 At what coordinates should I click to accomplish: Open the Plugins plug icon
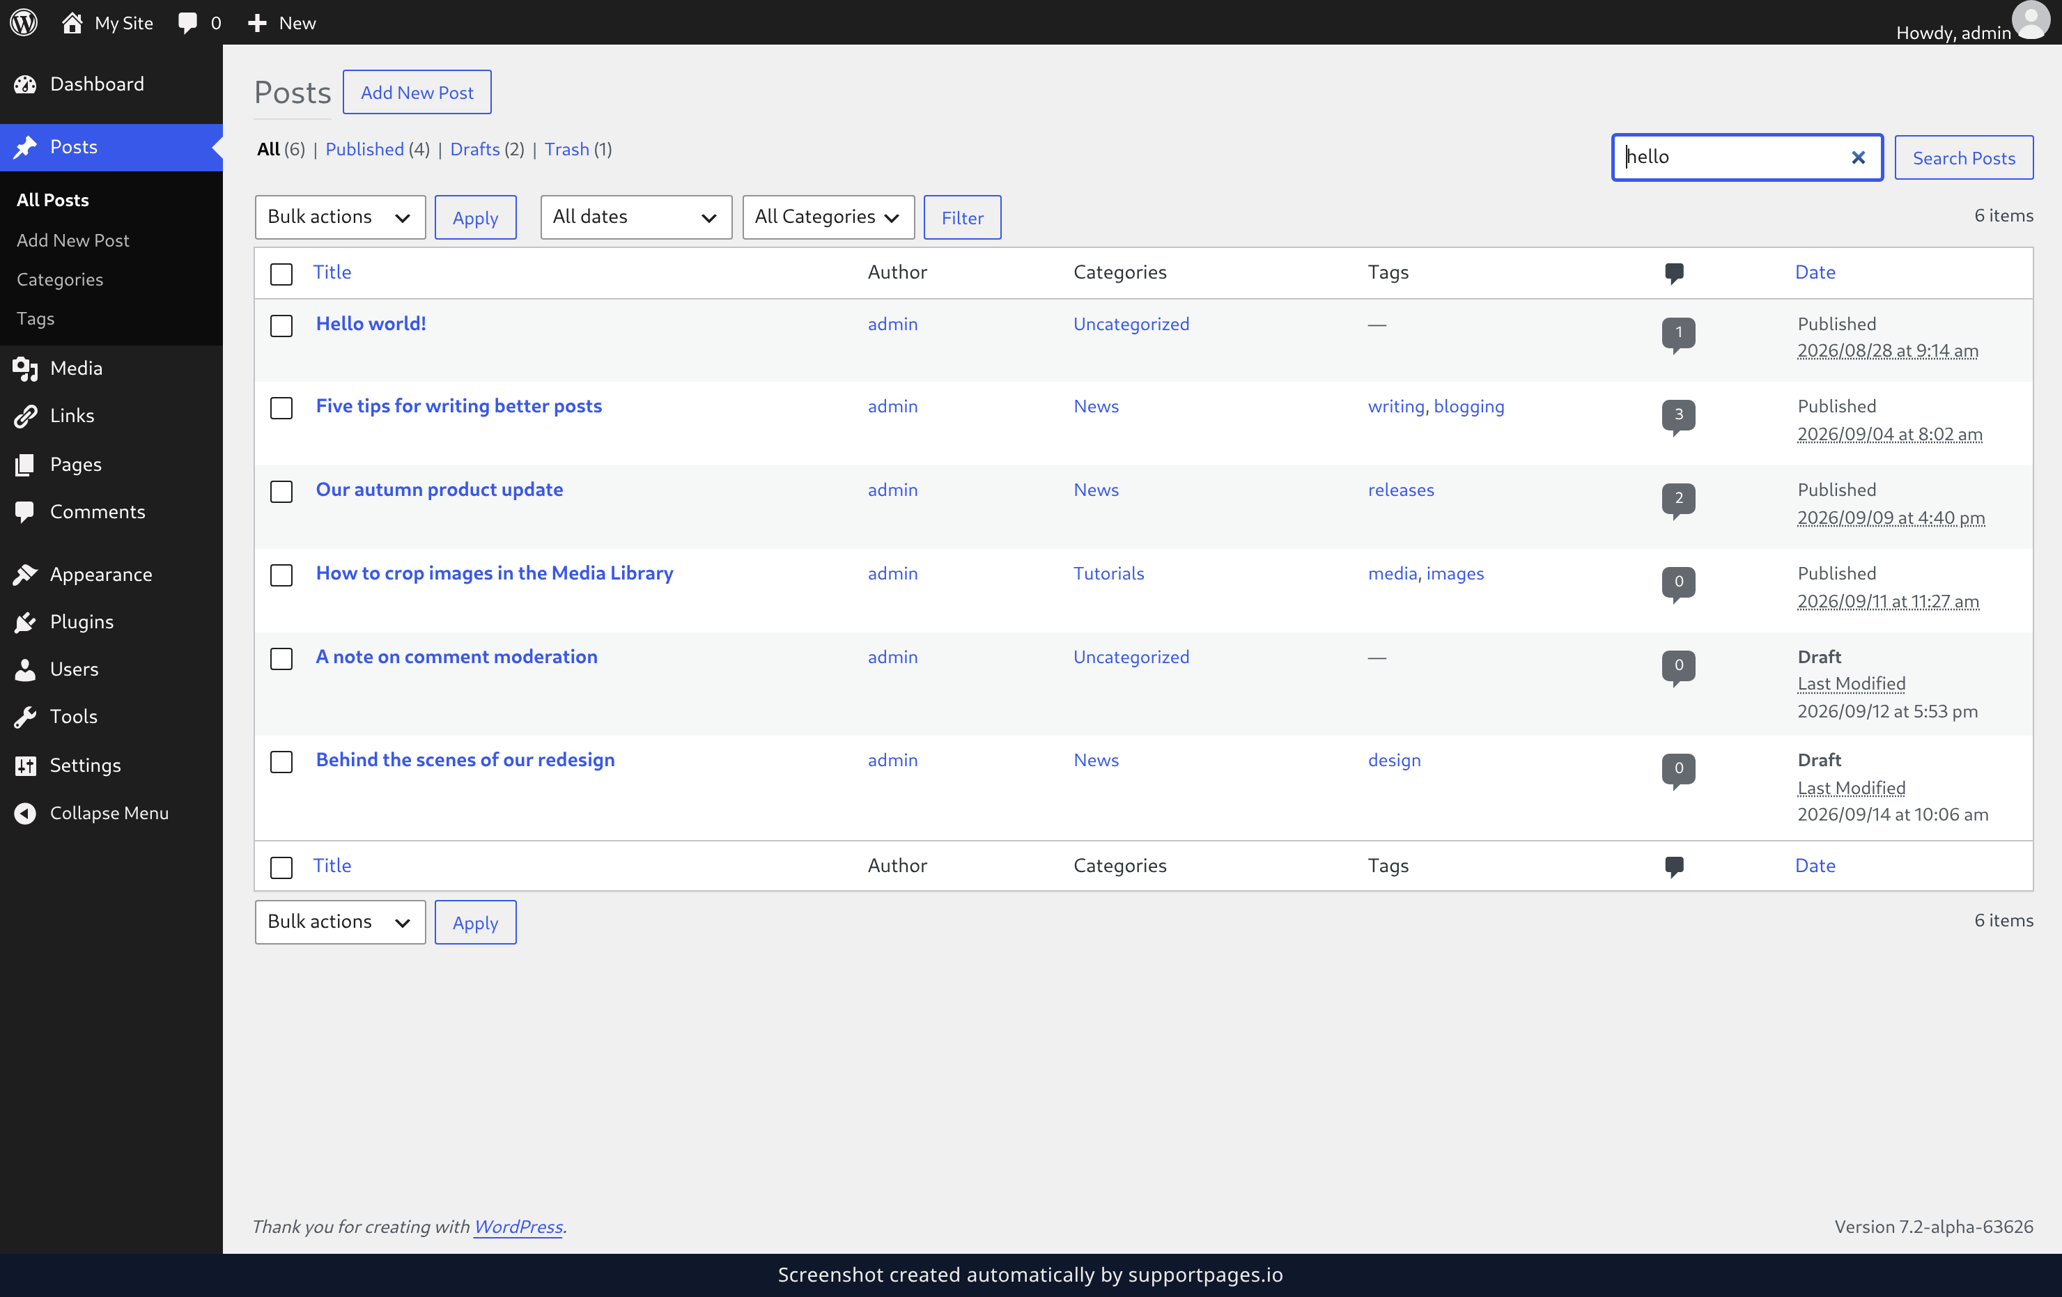tap(26, 623)
